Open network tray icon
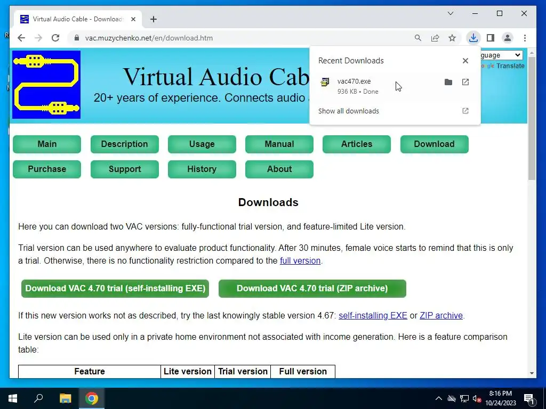The width and height of the screenshot is (546, 409). pyautogui.click(x=464, y=398)
